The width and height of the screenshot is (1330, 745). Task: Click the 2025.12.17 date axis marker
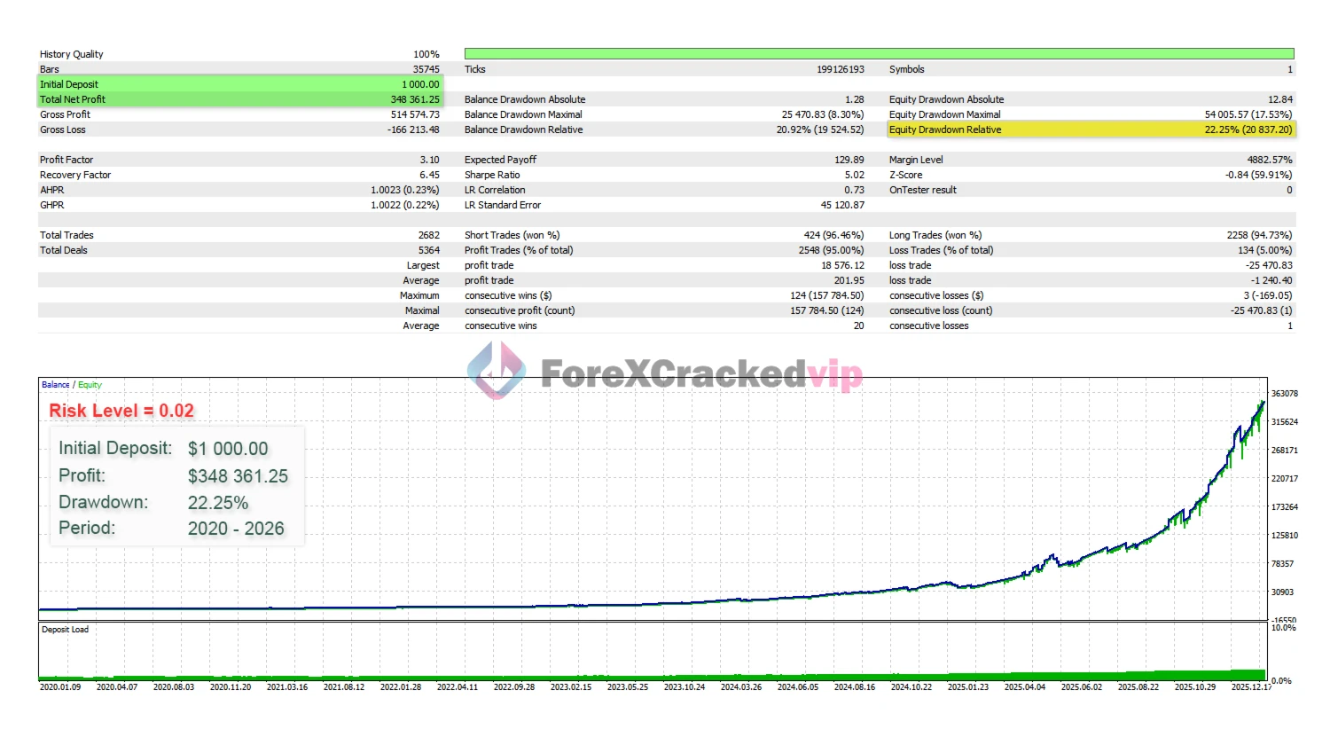[x=1250, y=687]
